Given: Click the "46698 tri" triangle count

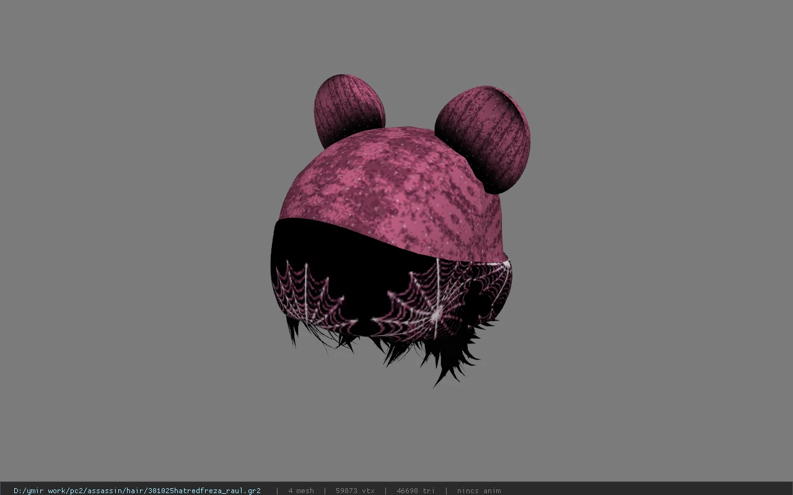Looking at the screenshot, I should [416, 491].
